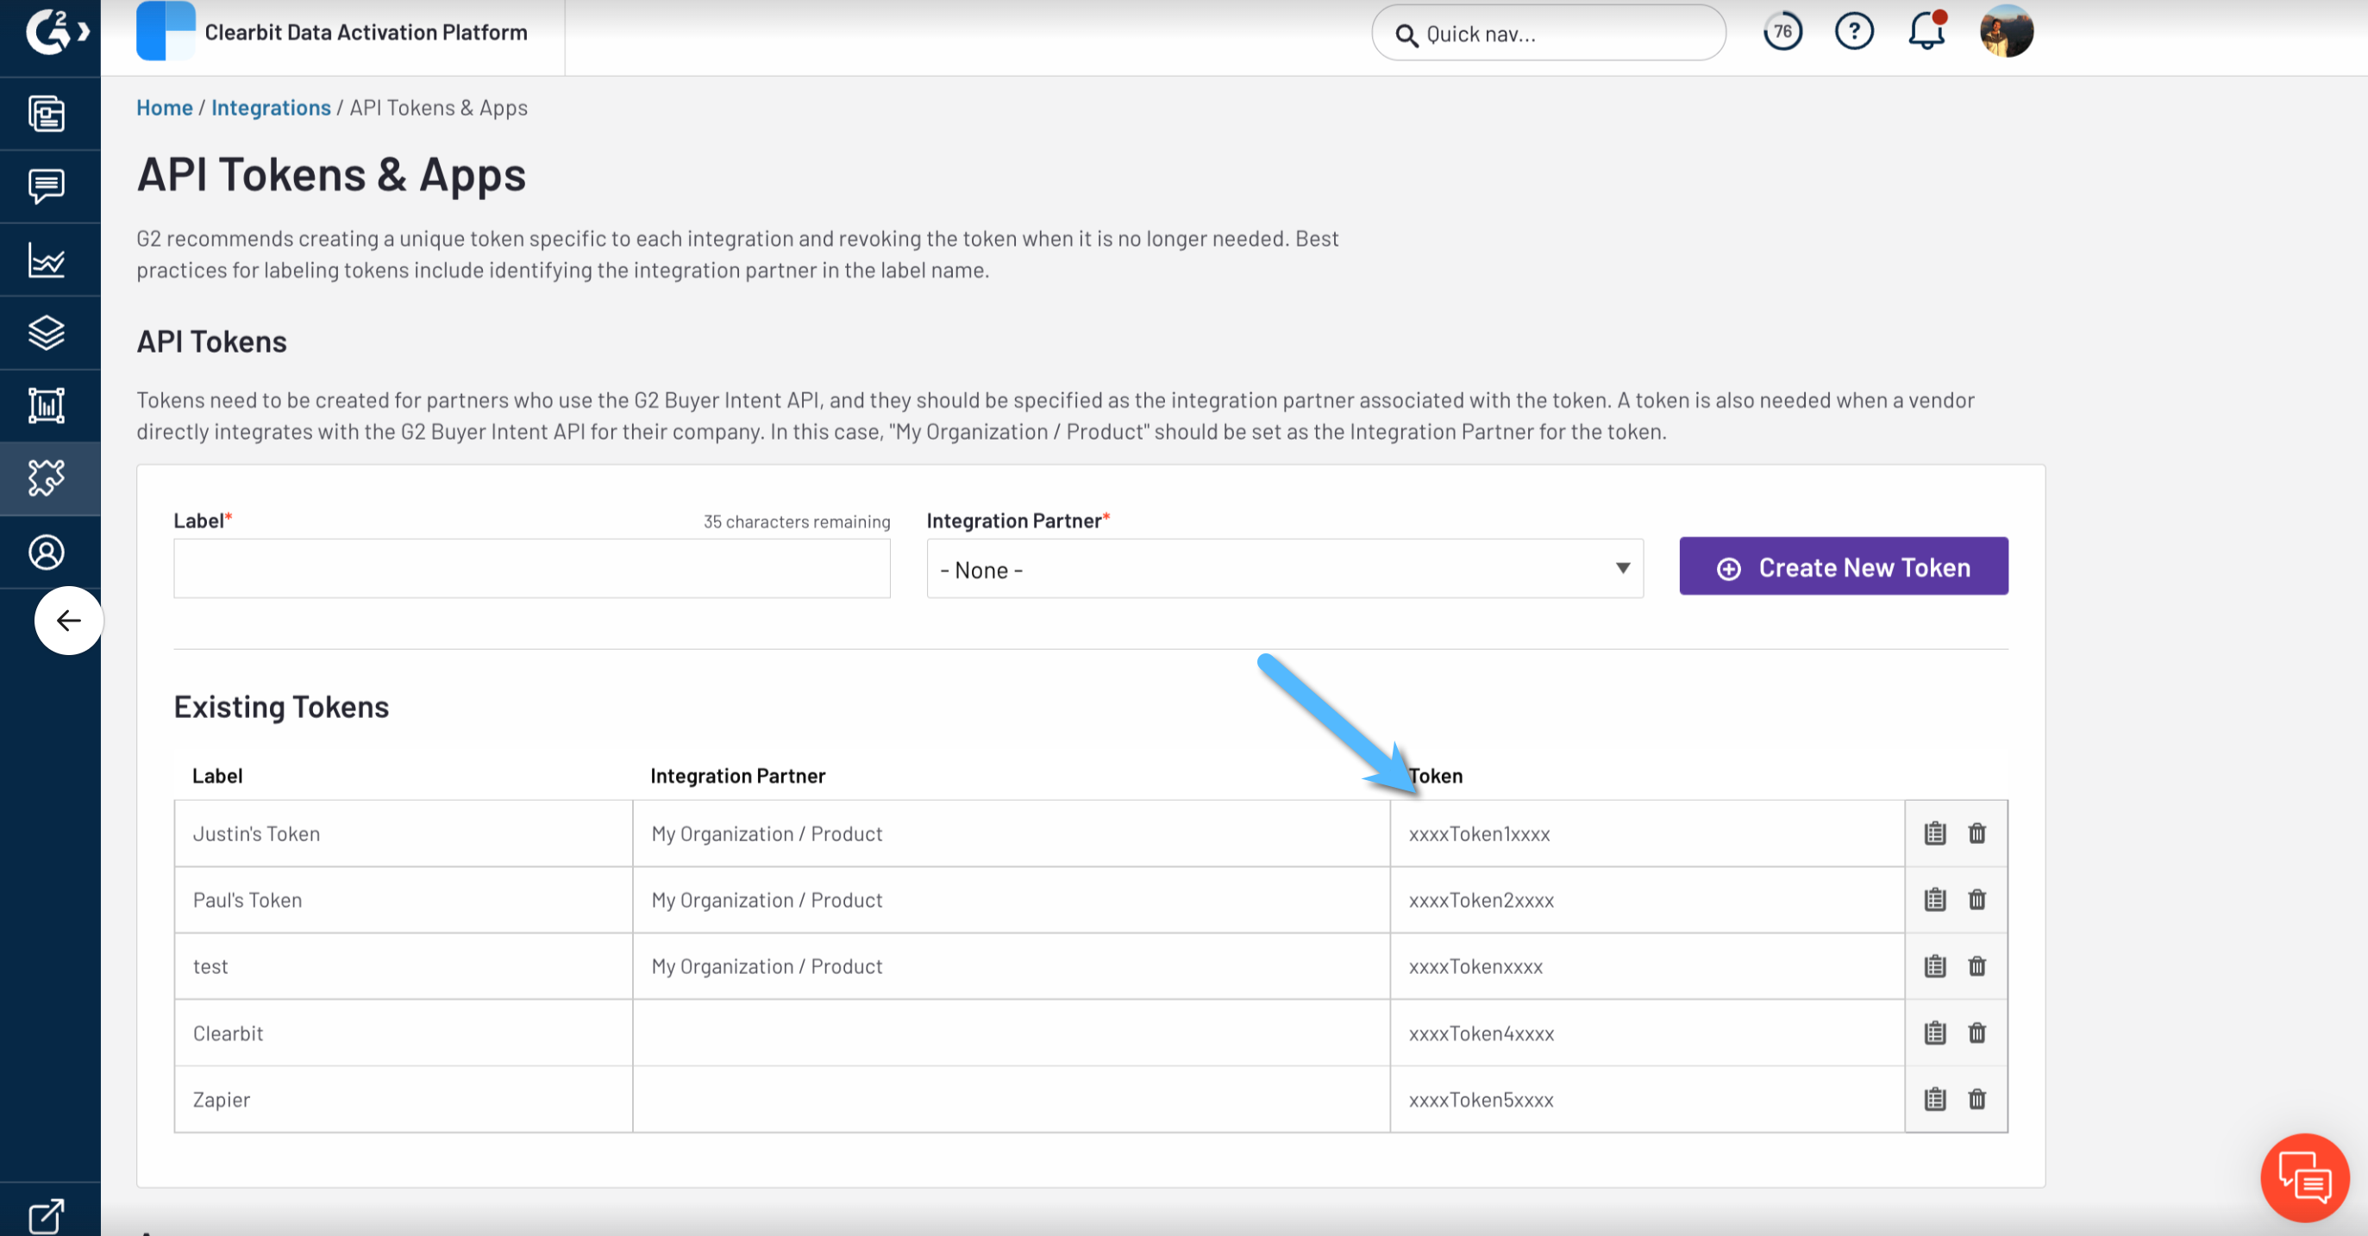
Task: Select xxxxToken1xxxx token value
Action: (x=1479, y=834)
